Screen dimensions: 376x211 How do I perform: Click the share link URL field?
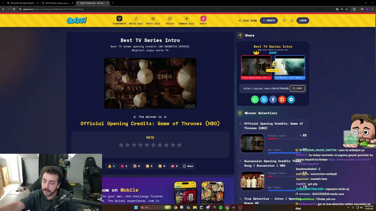[266, 89]
